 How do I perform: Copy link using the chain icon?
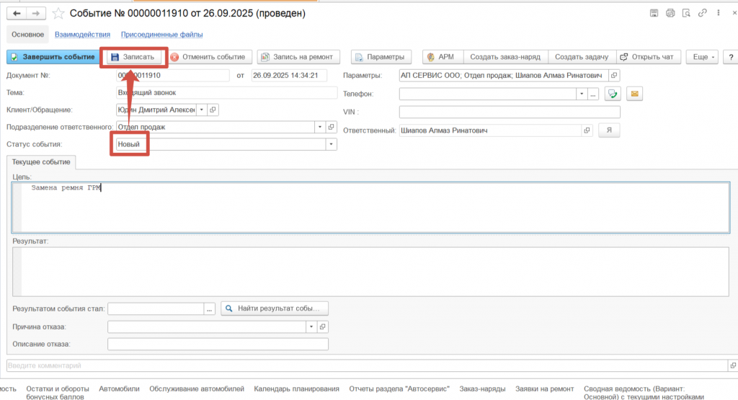[x=701, y=13]
